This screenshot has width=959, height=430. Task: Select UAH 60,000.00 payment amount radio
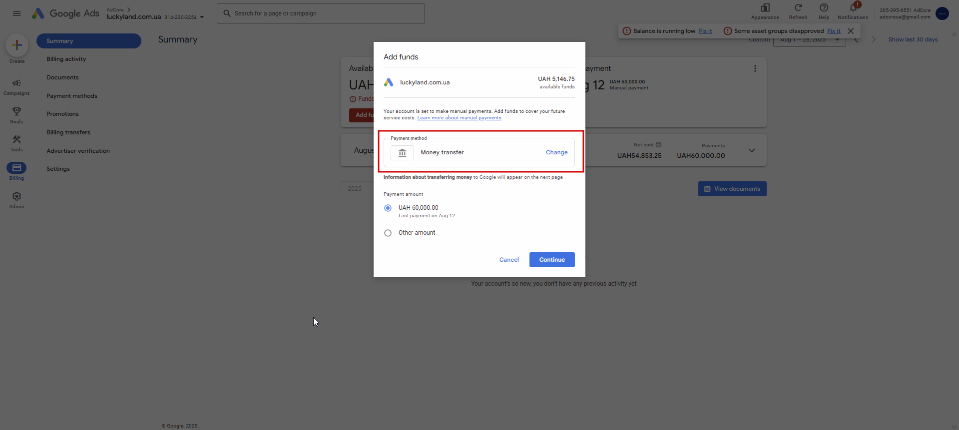pos(388,208)
